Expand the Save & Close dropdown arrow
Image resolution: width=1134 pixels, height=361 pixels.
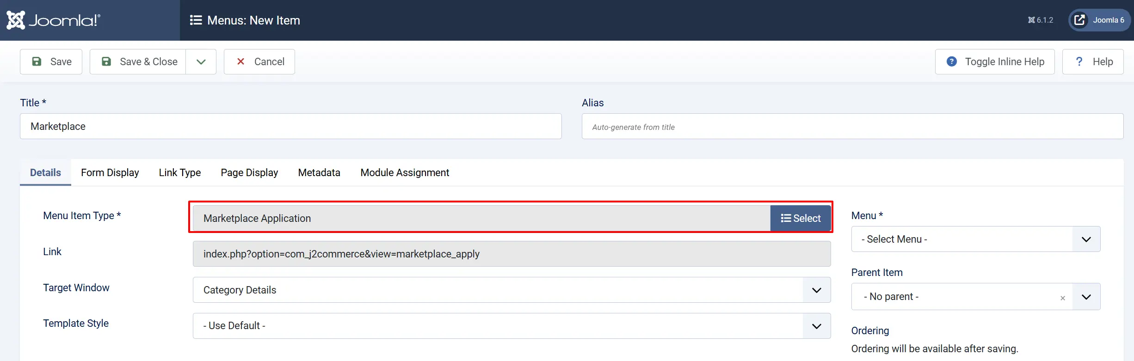(201, 61)
